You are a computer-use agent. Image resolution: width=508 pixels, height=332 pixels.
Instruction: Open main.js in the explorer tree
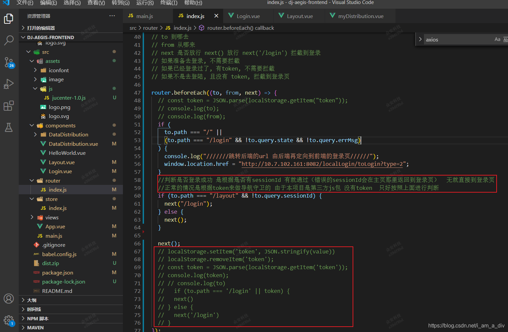71,236
